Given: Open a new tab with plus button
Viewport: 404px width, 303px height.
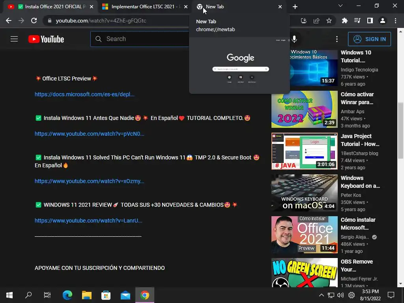Looking at the screenshot, I should pyautogui.click(x=295, y=7).
